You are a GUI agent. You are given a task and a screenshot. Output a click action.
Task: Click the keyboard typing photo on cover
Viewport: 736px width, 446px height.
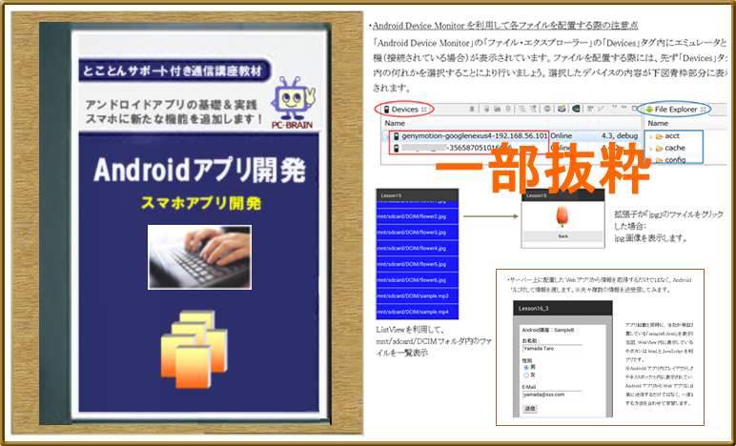pos(199,257)
